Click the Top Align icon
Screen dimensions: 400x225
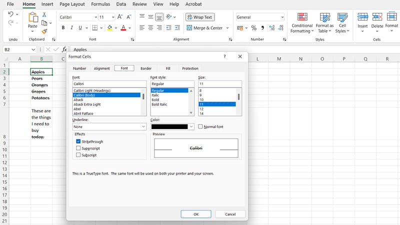[142, 17]
